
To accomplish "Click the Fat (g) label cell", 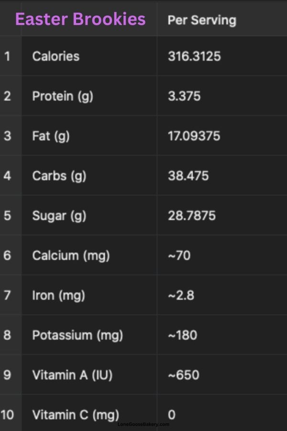I will [x=51, y=136].
